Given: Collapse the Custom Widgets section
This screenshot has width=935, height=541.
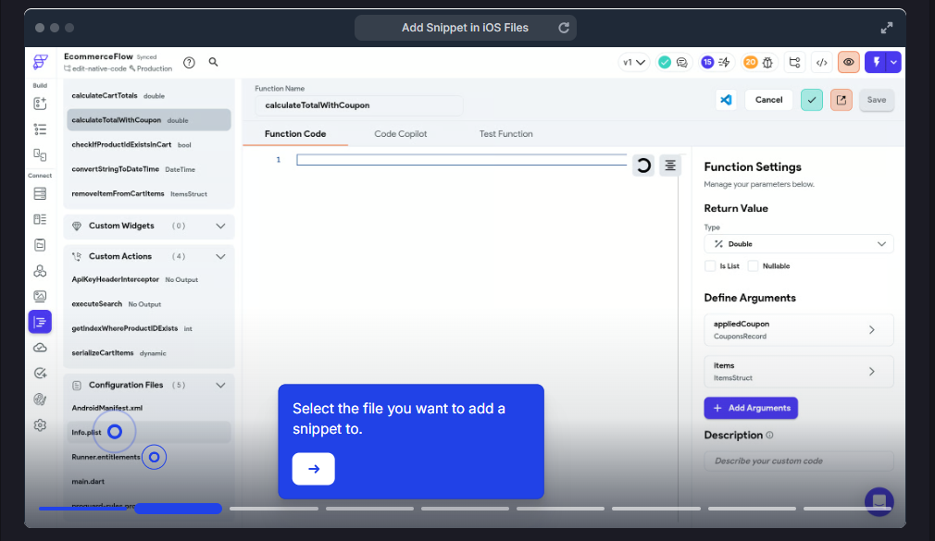Looking at the screenshot, I should coord(220,226).
